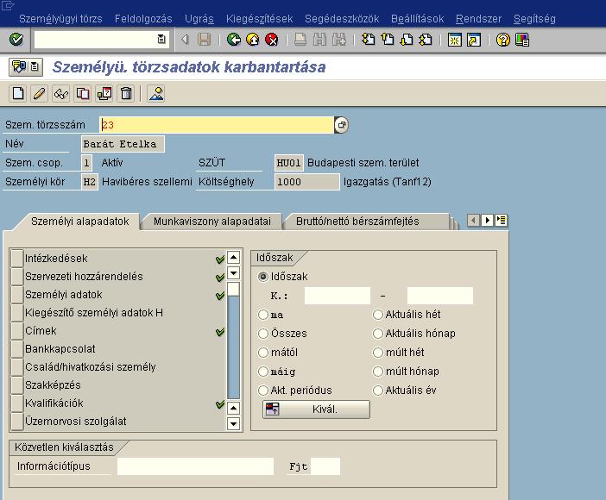Open the Feldolgozás menu
The image size is (606, 500).
click(x=143, y=18)
